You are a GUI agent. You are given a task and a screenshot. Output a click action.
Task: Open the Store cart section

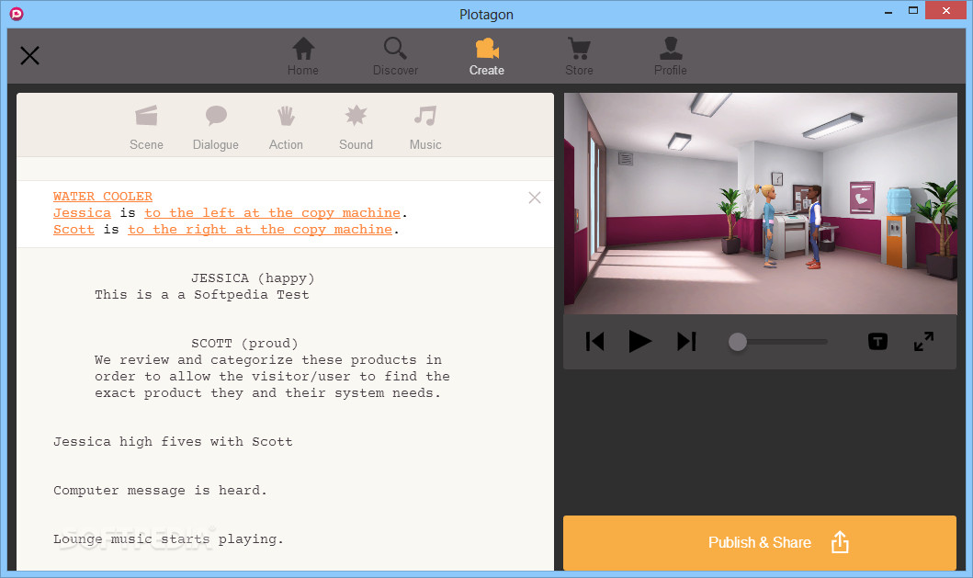579,56
